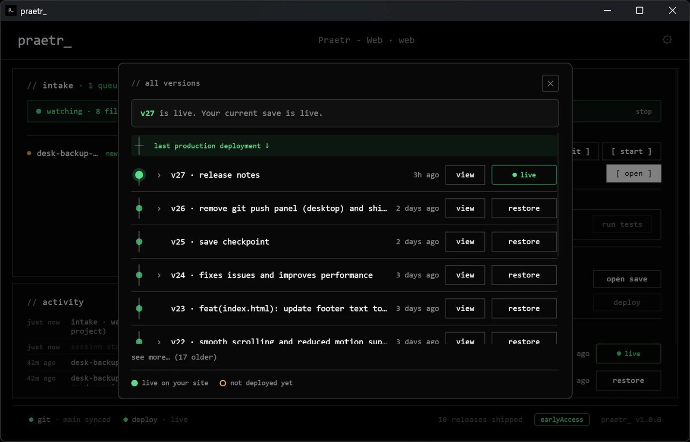The image size is (690, 442).
Task: Close the all versions dialog
Action: [x=550, y=83]
